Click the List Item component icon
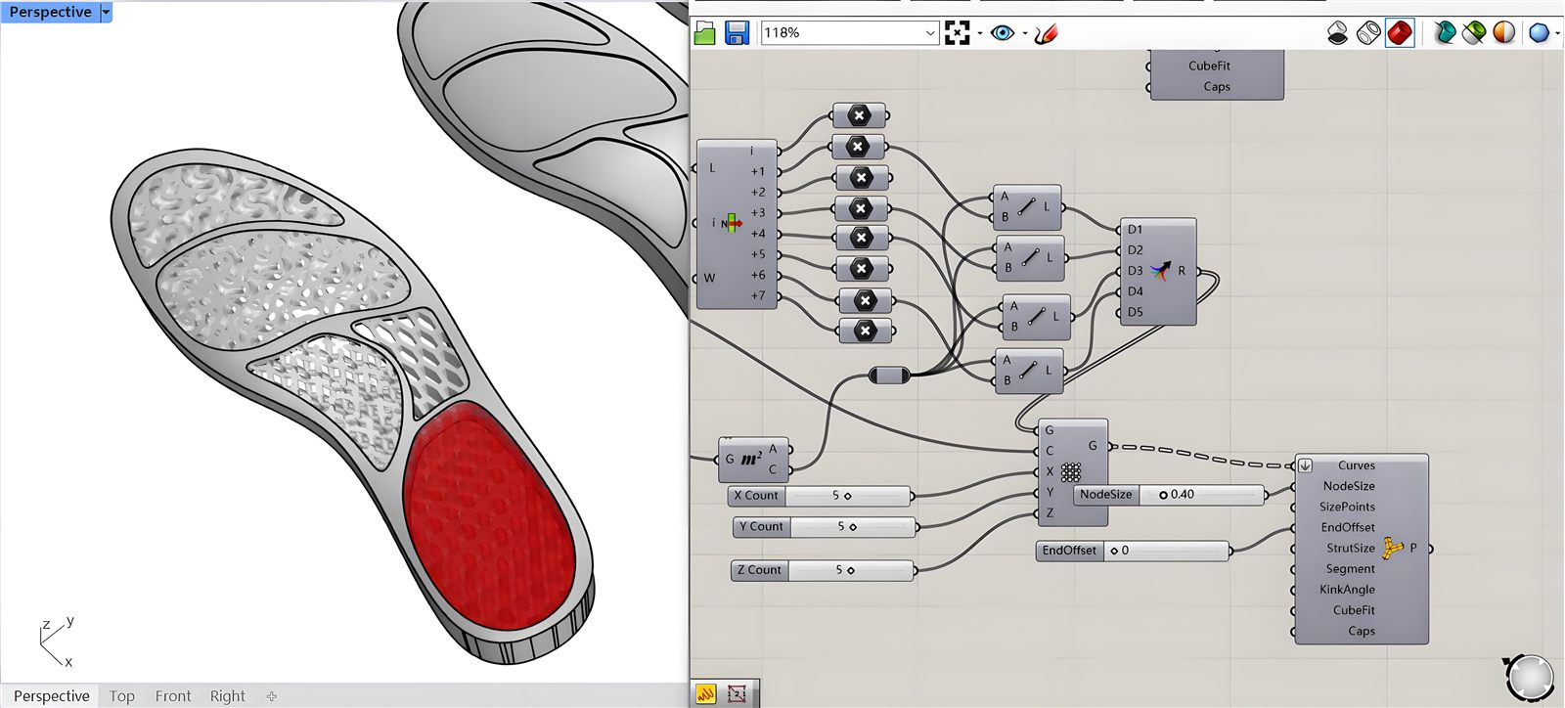Image resolution: width=1565 pixels, height=708 pixels. 732,224
